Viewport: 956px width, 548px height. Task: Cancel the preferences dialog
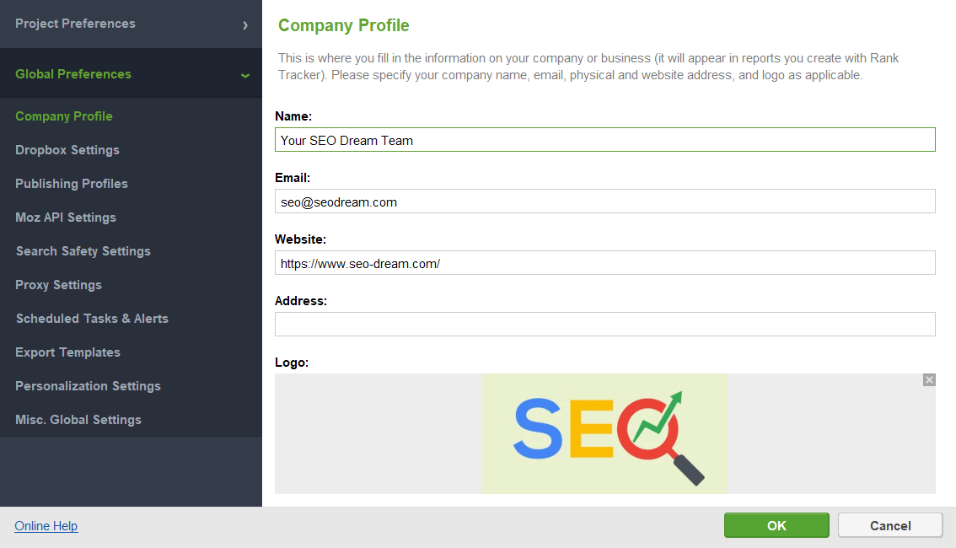click(889, 524)
